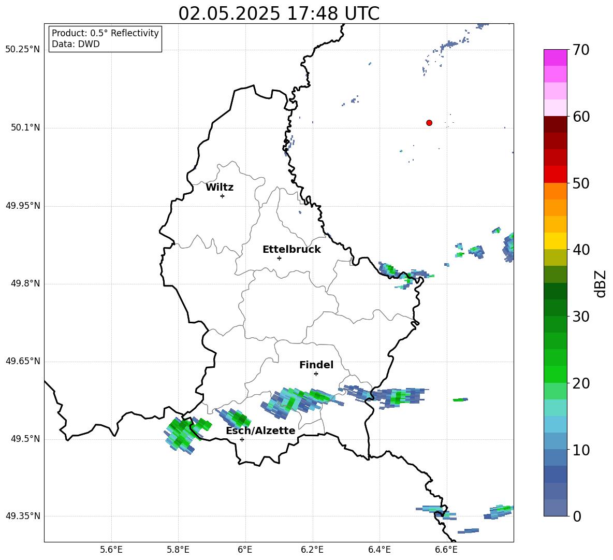Click the 6°E longitude label
This screenshot has width=613, height=560.
pos(245,550)
